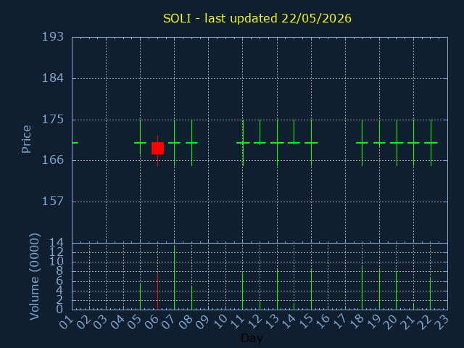Click the green volume bar on day 13
This screenshot has height=348, width=464.
(x=277, y=289)
